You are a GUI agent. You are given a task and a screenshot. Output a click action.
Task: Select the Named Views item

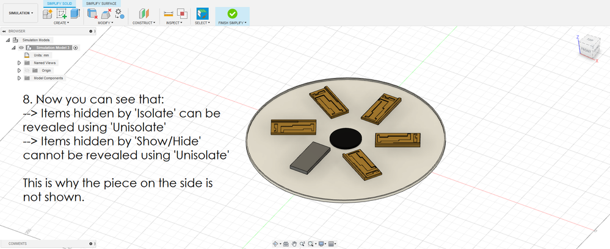45,63
